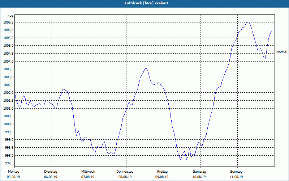Click the 'Donnerstag' day label

(125, 172)
